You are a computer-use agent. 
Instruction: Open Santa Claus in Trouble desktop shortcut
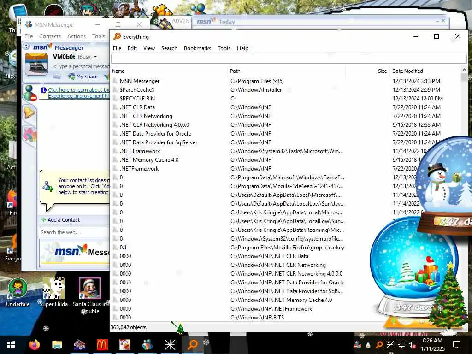point(90,295)
